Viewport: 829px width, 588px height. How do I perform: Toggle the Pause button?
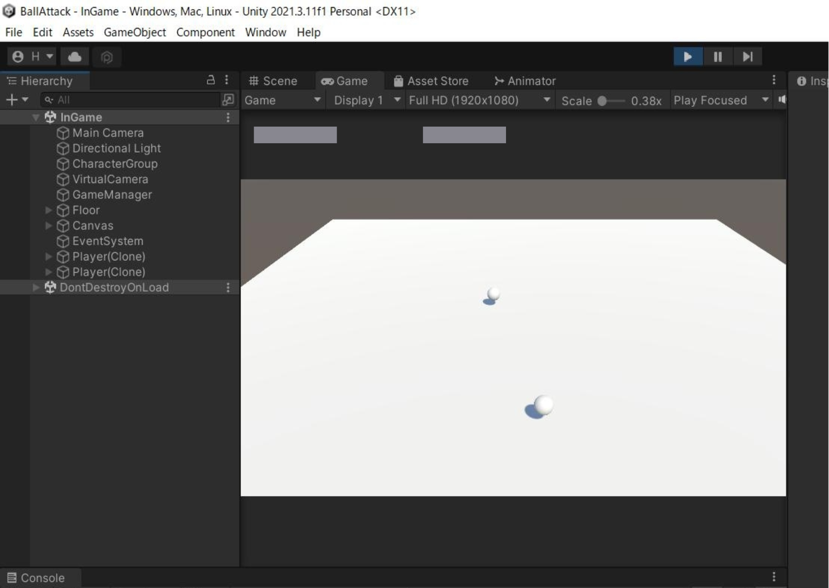click(718, 57)
